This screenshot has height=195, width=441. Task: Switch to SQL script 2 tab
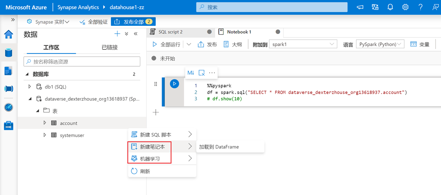point(180,32)
